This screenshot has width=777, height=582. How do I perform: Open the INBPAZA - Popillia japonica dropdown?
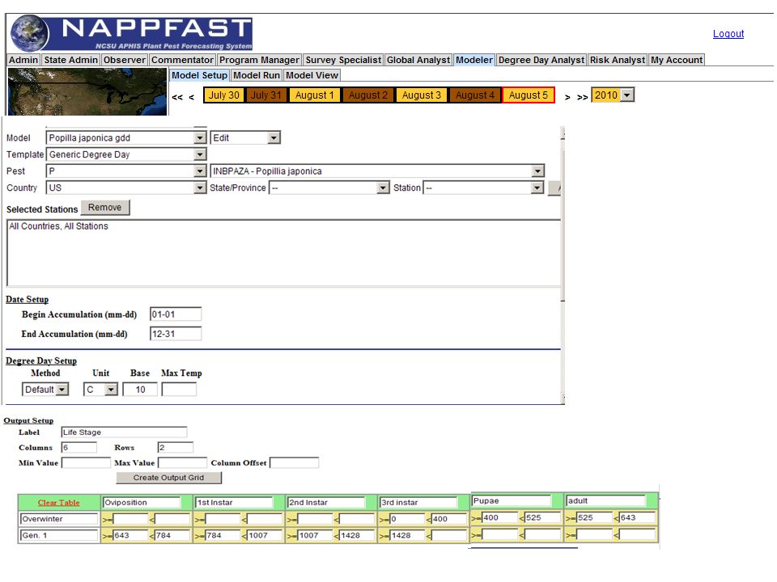(x=377, y=171)
